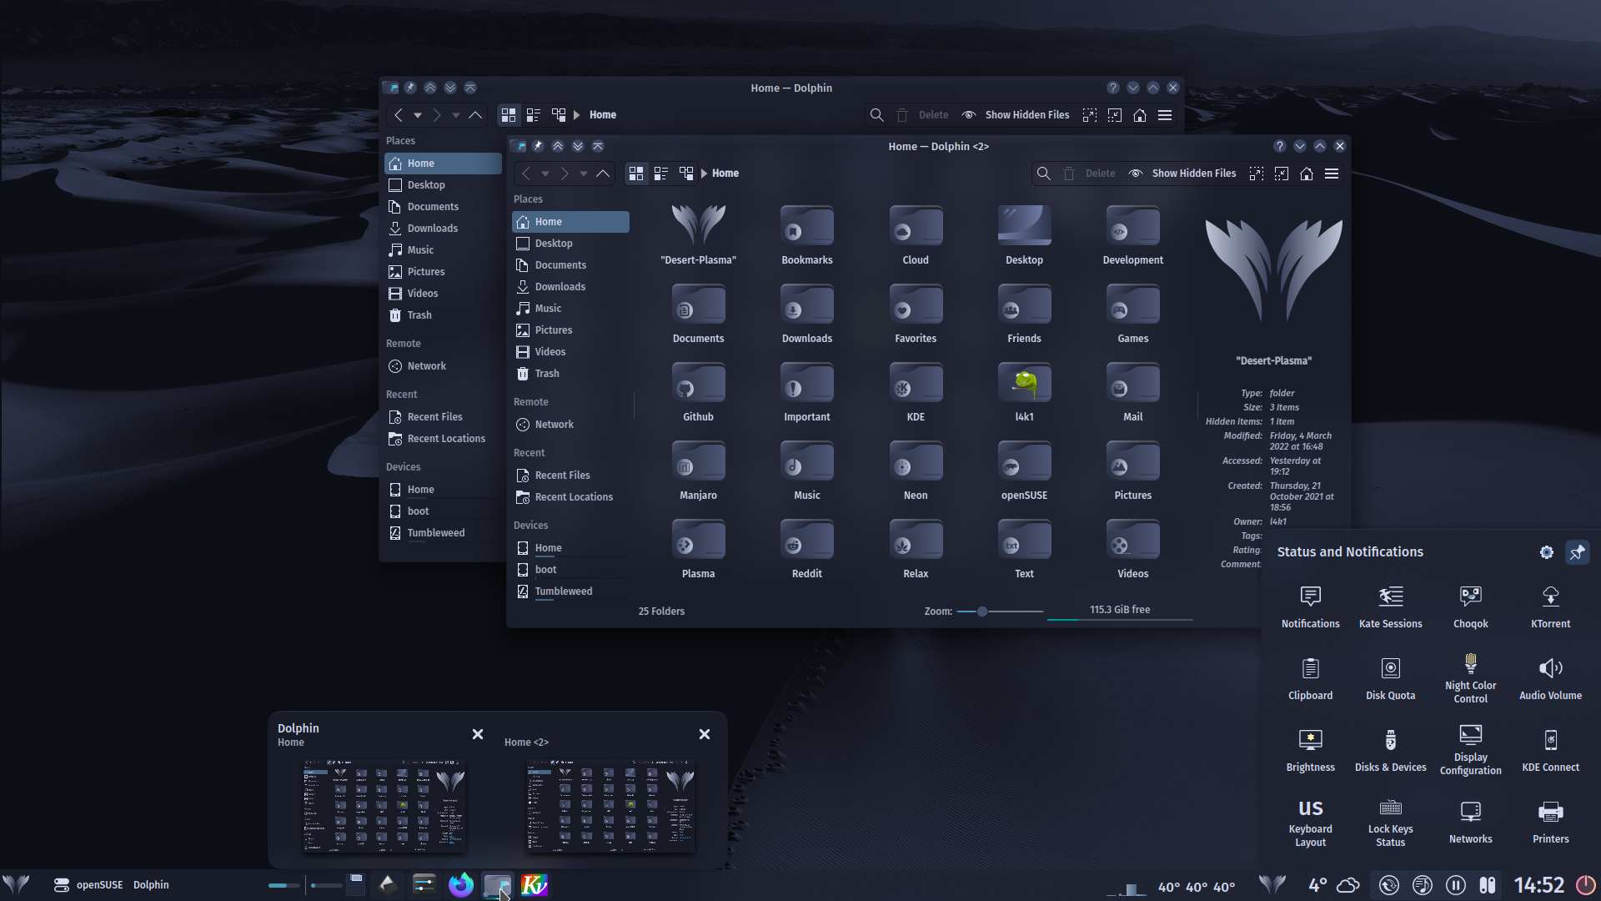Close the Home <2> window preview
1601x901 pixels.
pos(705,734)
